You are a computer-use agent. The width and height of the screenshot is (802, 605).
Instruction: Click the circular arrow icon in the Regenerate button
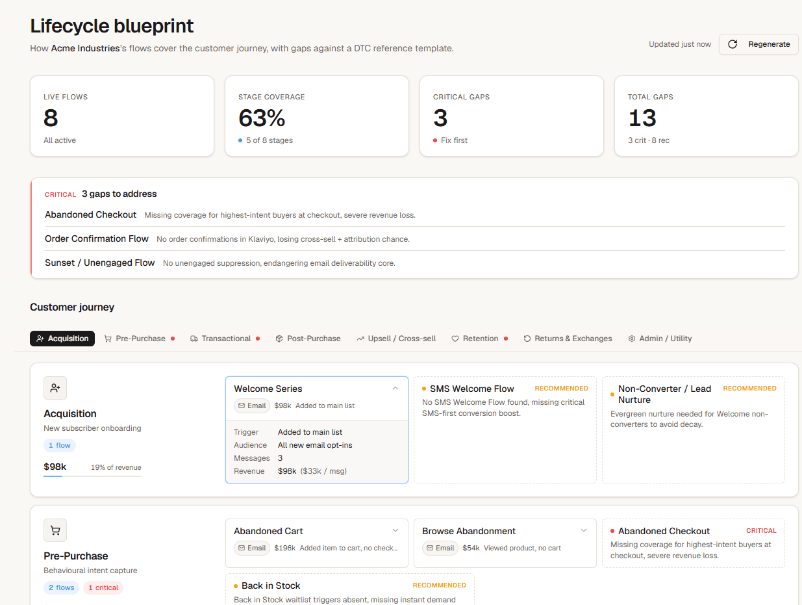click(x=733, y=44)
